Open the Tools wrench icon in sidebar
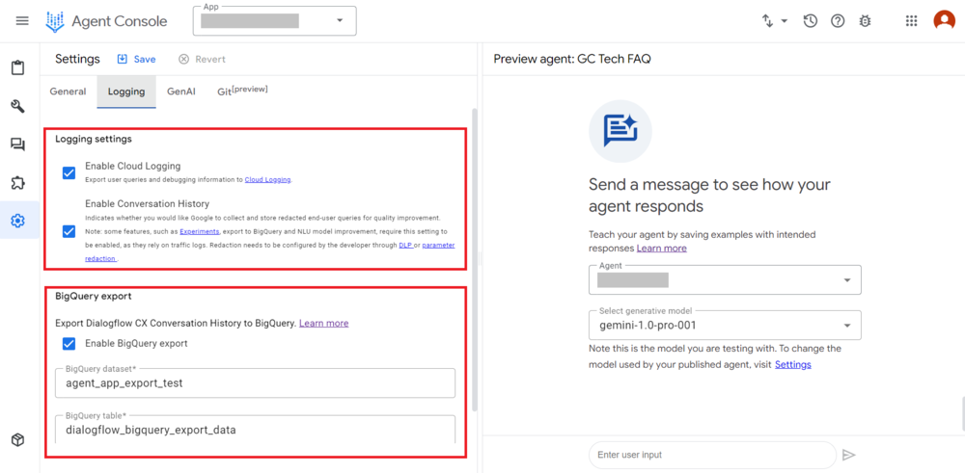Viewport: 965px width, 473px height. 17,106
